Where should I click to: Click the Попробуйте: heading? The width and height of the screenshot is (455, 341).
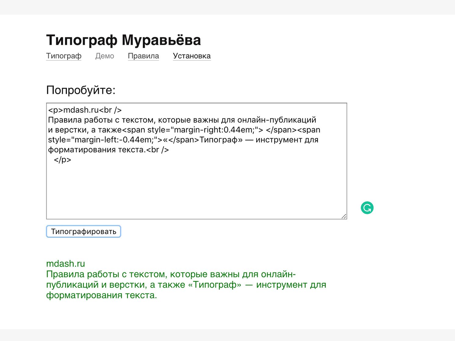[81, 90]
